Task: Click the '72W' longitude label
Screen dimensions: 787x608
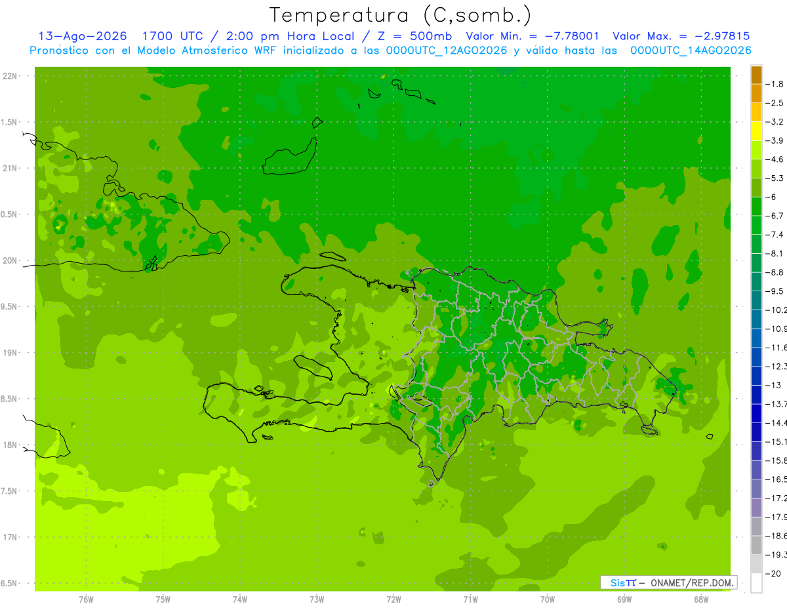Action: click(x=393, y=599)
